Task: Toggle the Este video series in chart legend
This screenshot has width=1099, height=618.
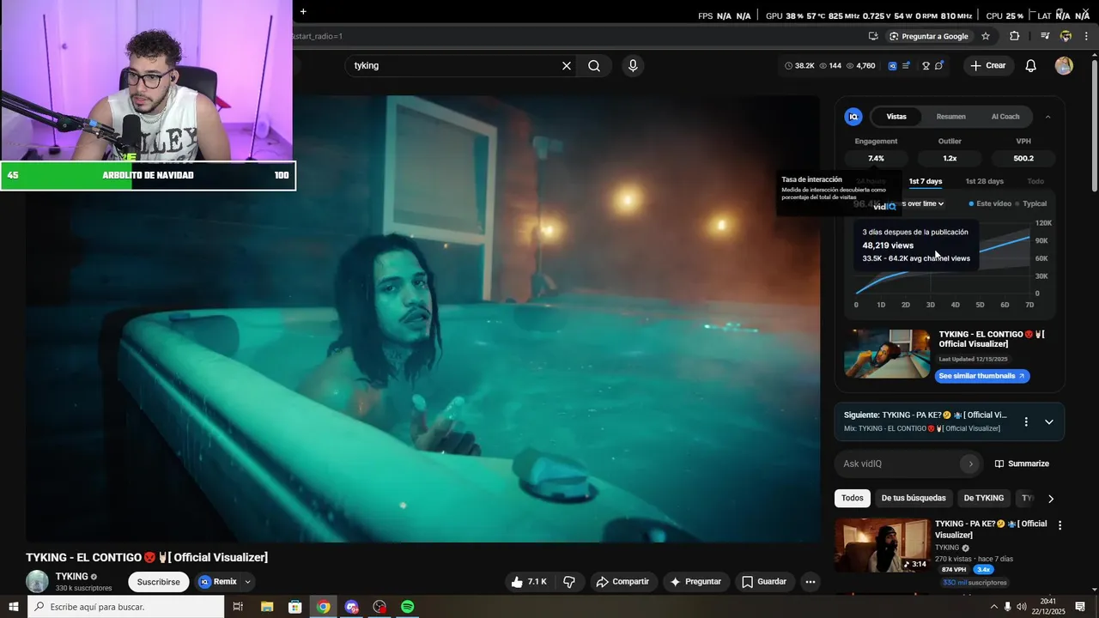Action: 990,204
